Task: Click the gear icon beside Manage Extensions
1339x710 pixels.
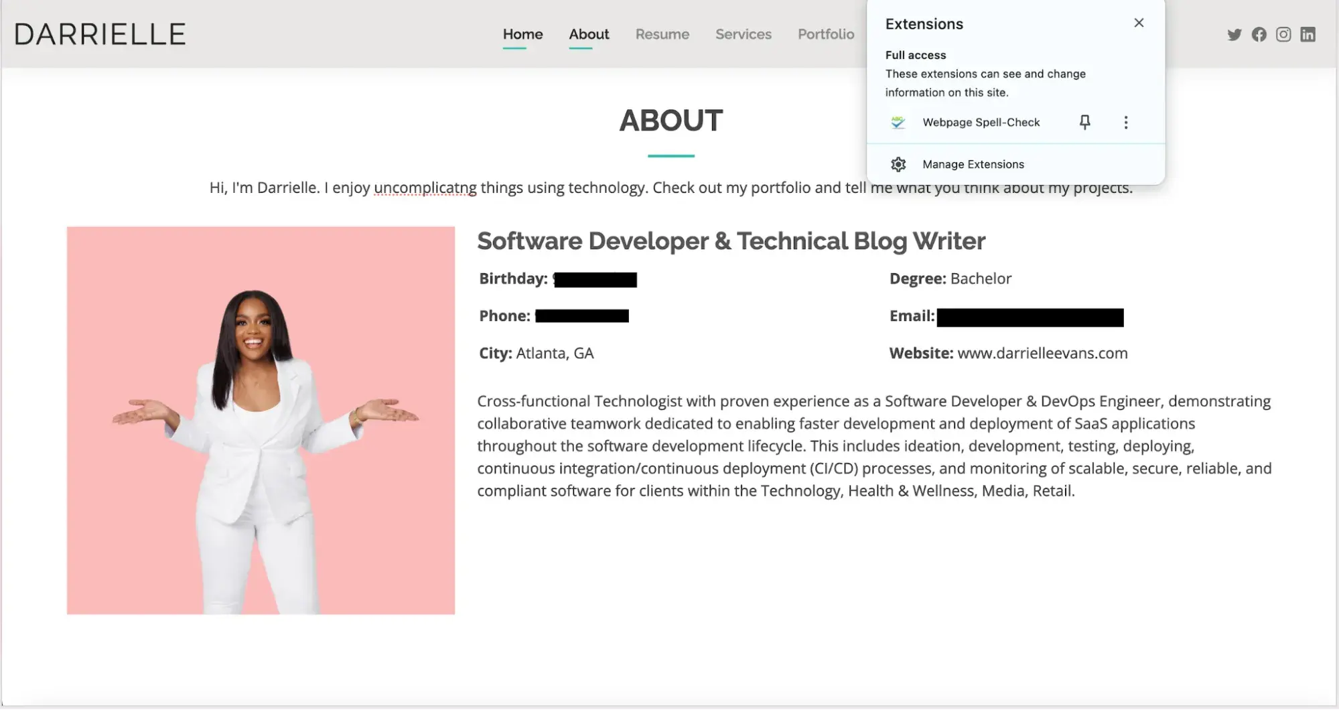Action: (898, 165)
